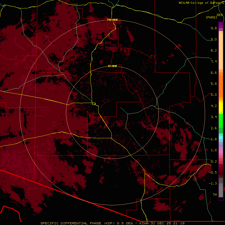The image size is (225, 225).
Task: Click the '50 NMI' range ring label
Action: pyautogui.click(x=112, y=66)
